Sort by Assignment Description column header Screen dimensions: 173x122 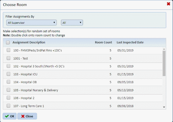click(29, 42)
